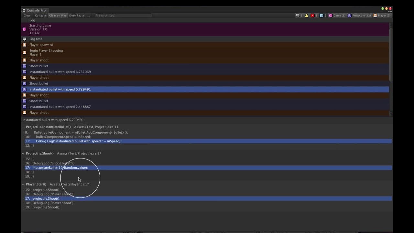The width and height of the screenshot is (414, 233).
Task: Click the Log column header
Action: click(x=32, y=20)
